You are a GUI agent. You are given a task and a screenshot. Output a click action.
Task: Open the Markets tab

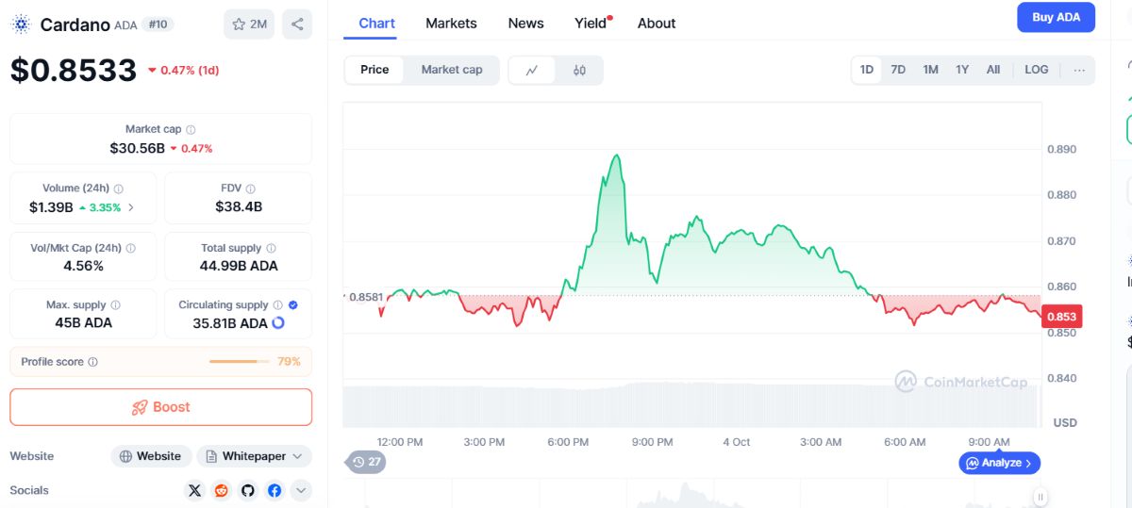[x=451, y=24]
